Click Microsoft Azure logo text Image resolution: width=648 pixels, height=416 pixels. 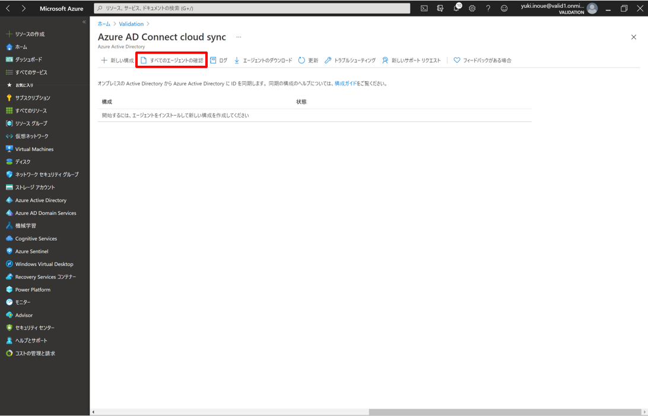pos(62,8)
